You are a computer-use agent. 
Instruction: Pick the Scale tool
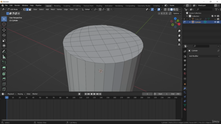click(4, 41)
